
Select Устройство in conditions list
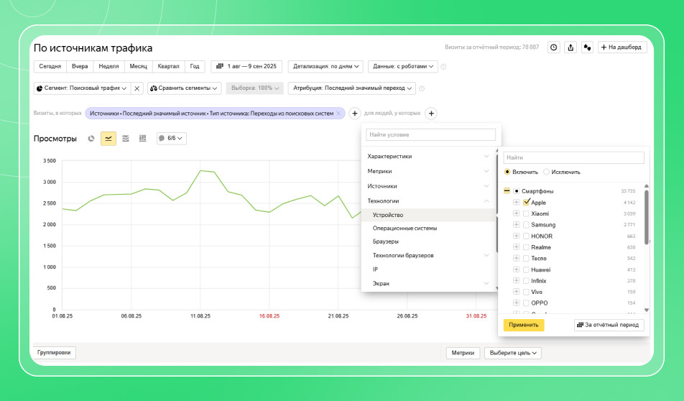(428, 215)
